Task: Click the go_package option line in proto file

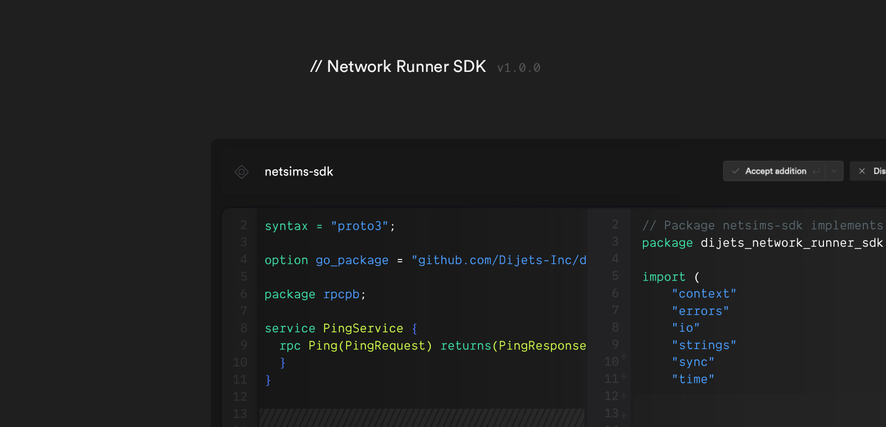Action: pyautogui.click(x=425, y=261)
